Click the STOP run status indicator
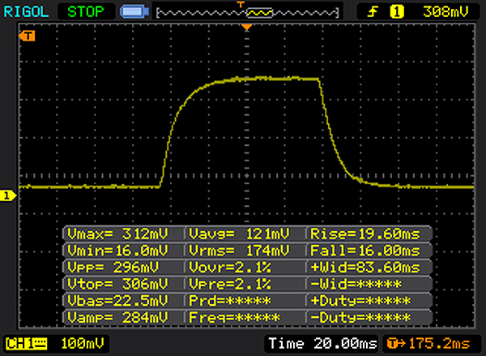This screenshot has height=356, width=486. (86, 12)
